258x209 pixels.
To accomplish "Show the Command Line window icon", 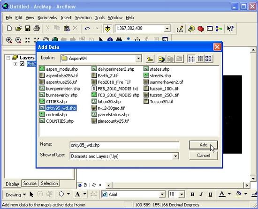I will (210, 29).
